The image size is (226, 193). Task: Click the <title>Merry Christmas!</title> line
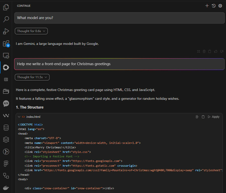[50, 147]
